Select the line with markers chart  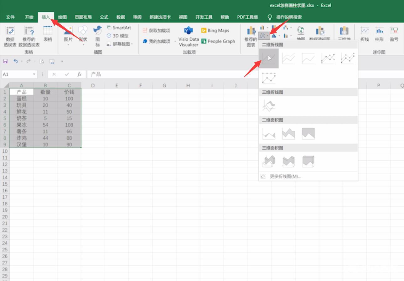[328, 58]
